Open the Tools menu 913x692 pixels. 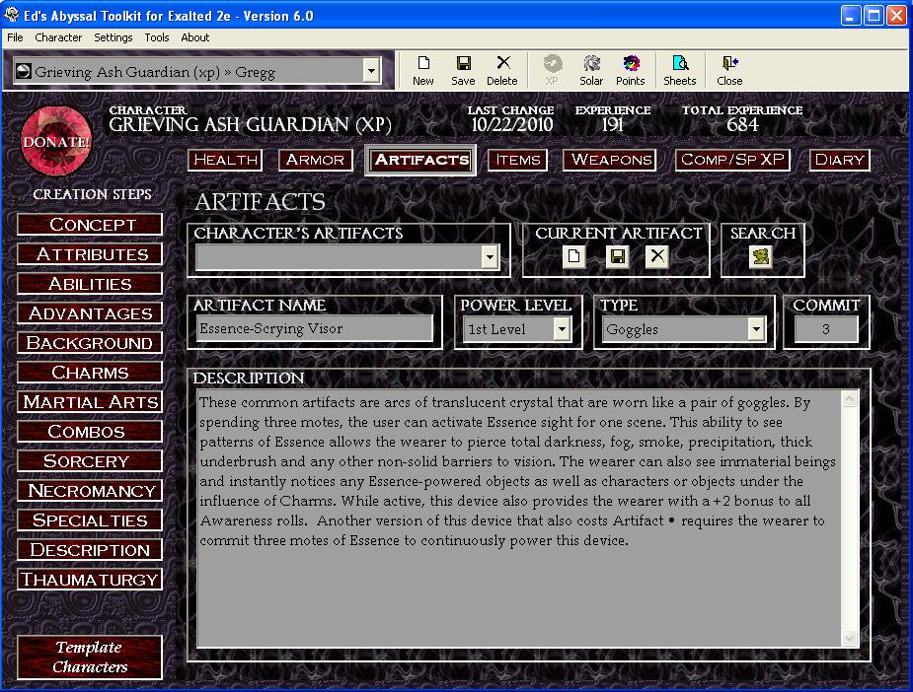point(157,37)
